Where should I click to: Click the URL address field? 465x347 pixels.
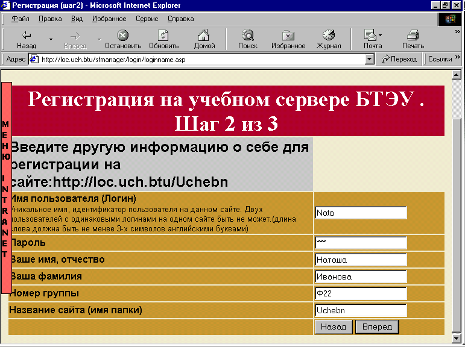pyautogui.click(x=201, y=60)
